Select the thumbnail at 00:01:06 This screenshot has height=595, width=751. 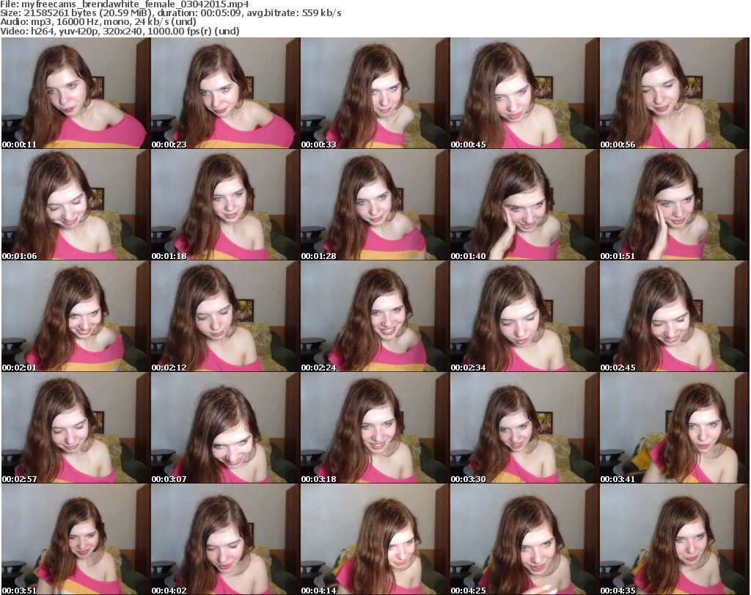click(76, 205)
